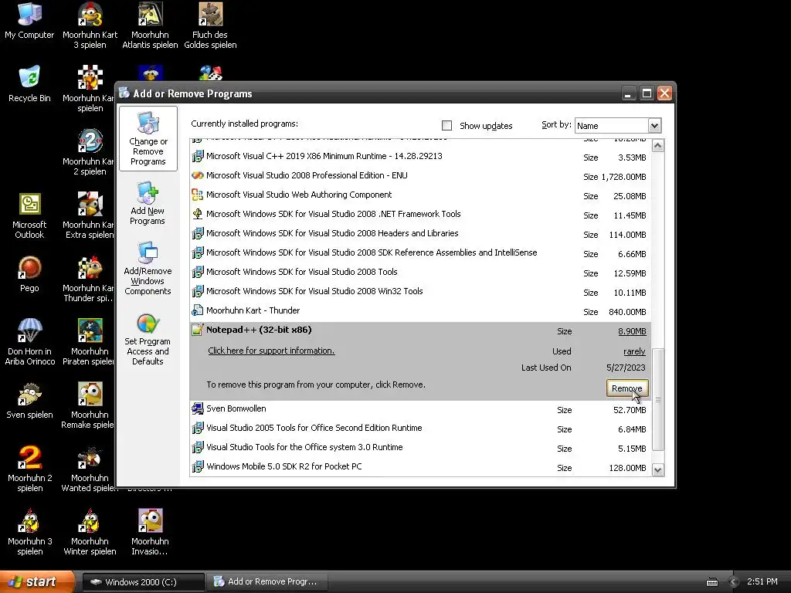Image resolution: width=791 pixels, height=593 pixels.
Task: Launch Moorhuhn Wanted spielen shortcut
Action: pyautogui.click(x=89, y=469)
